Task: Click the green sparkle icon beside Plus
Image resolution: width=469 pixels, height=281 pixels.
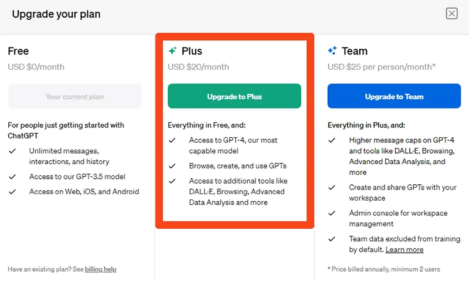Action: (172, 50)
